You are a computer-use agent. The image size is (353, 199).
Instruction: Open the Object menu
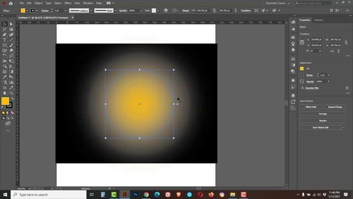39,3
